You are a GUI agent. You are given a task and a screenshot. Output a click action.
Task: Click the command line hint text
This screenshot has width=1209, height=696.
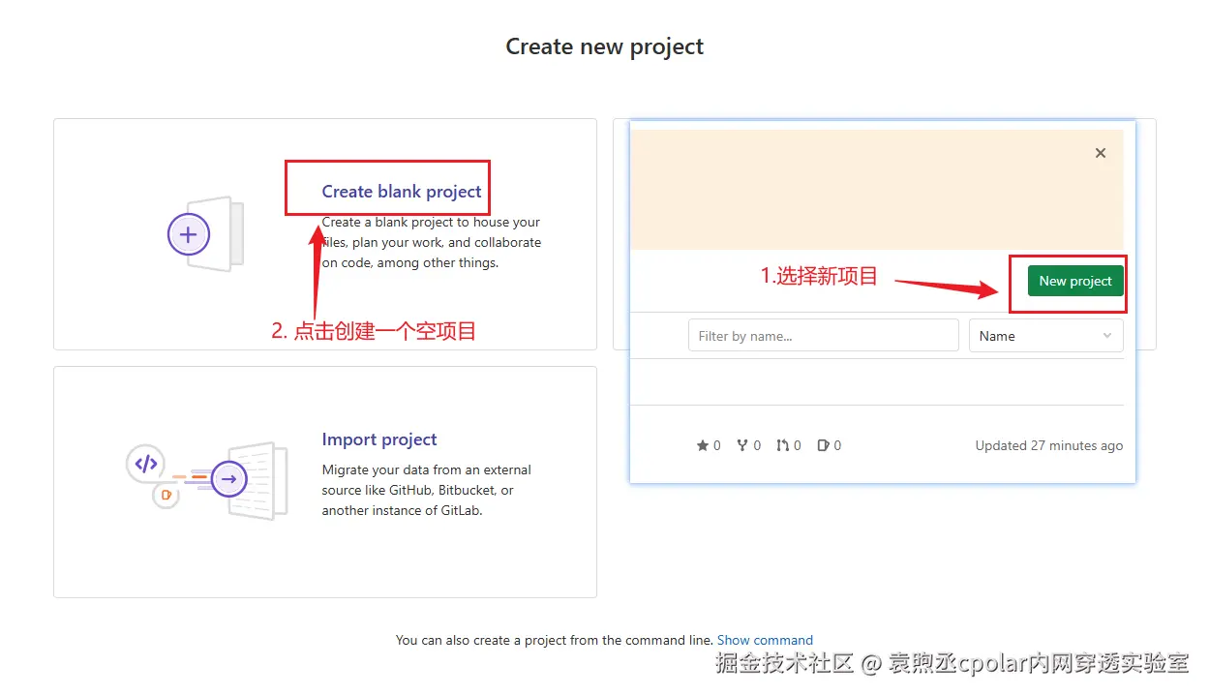tap(555, 640)
